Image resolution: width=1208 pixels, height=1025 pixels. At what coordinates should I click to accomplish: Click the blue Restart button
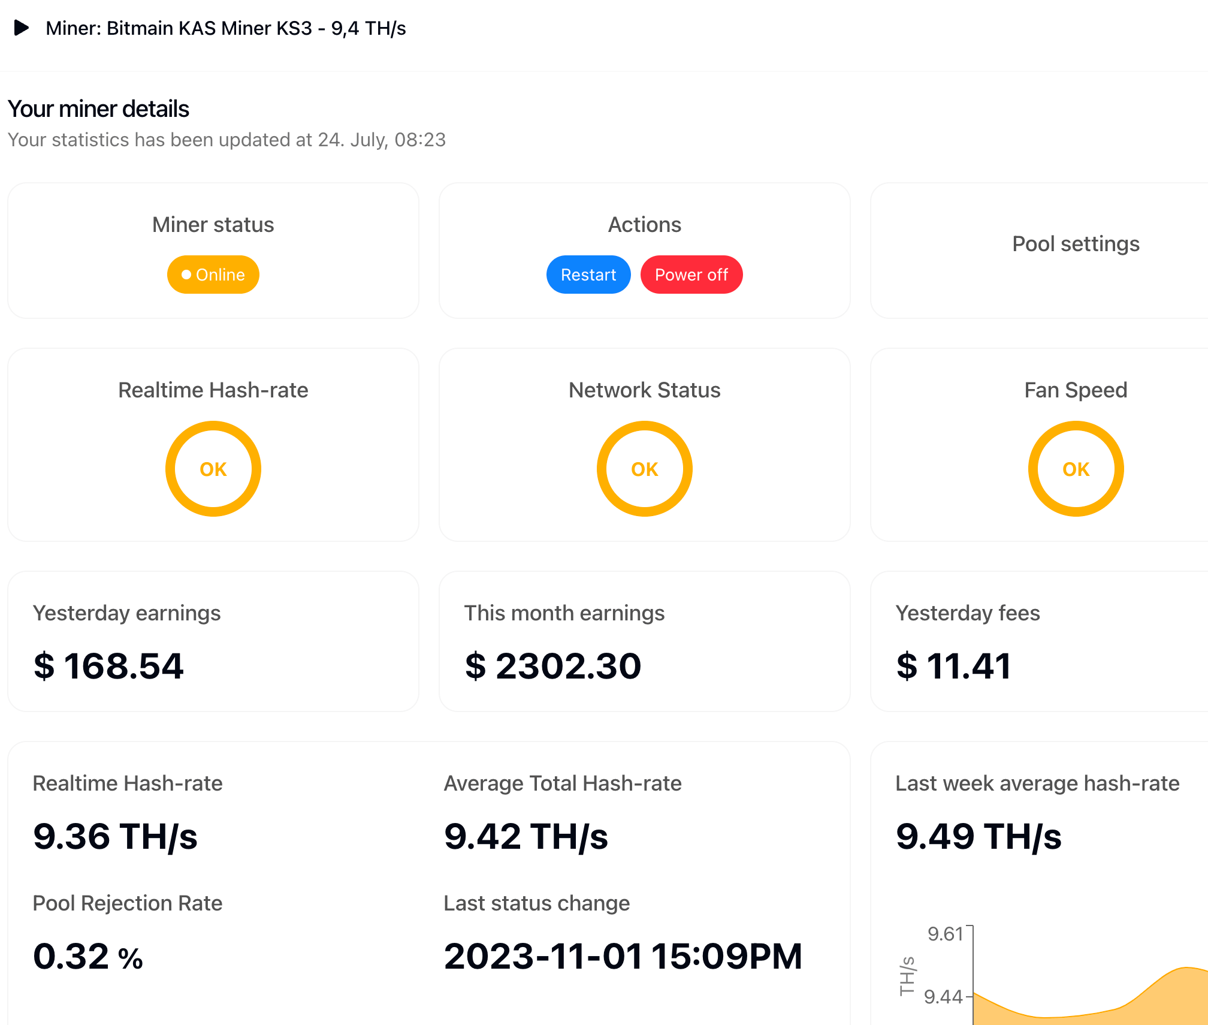pyautogui.click(x=588, y=275)
